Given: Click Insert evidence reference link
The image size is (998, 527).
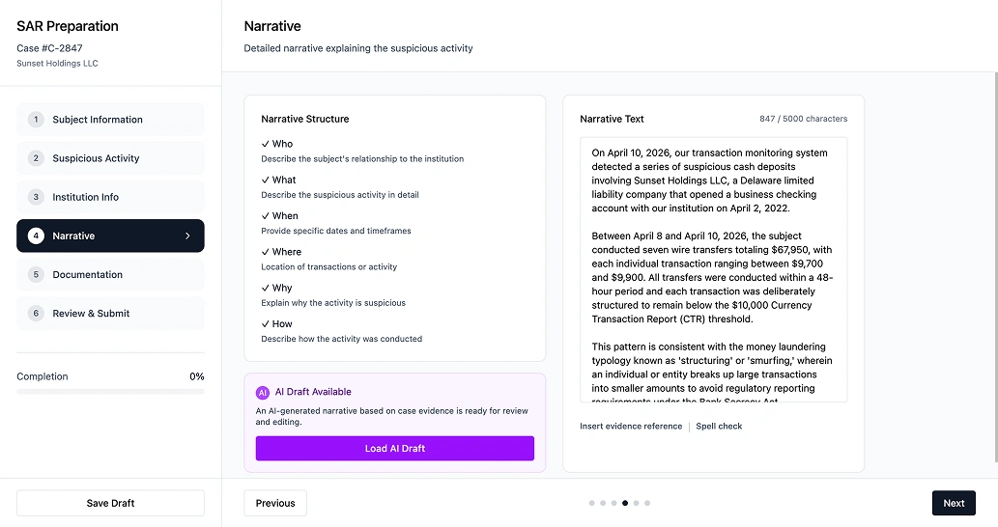Looking at the screenshot, I should click(631, 426).
